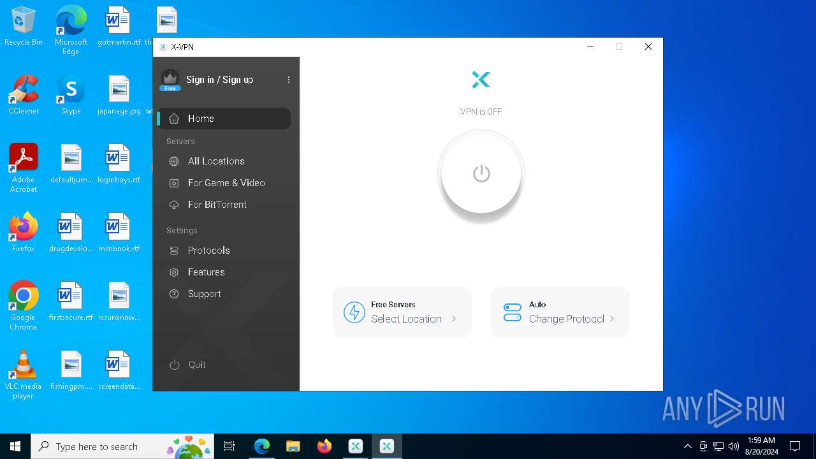Open Free Servers Select Location card
This screenshot has height=459, width=816.
click(x=402, y=312)
